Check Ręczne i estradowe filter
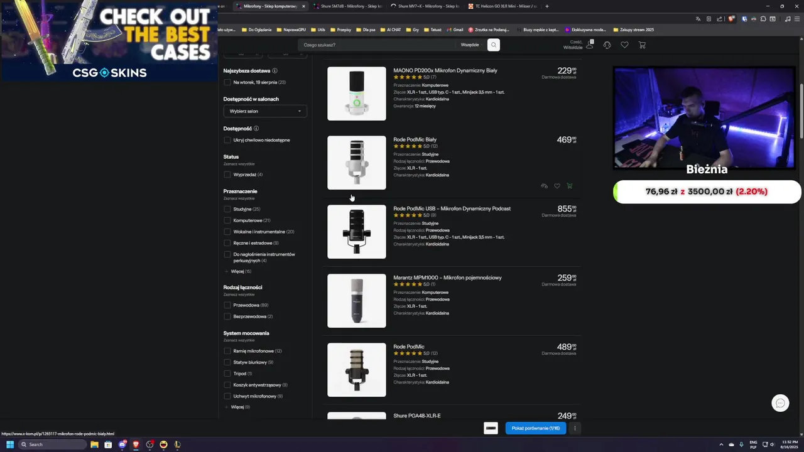The image size is (804, 452). point(227,243)
